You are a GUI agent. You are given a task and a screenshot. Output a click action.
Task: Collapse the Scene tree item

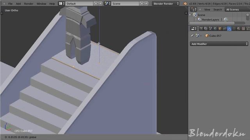pos(190,15)
